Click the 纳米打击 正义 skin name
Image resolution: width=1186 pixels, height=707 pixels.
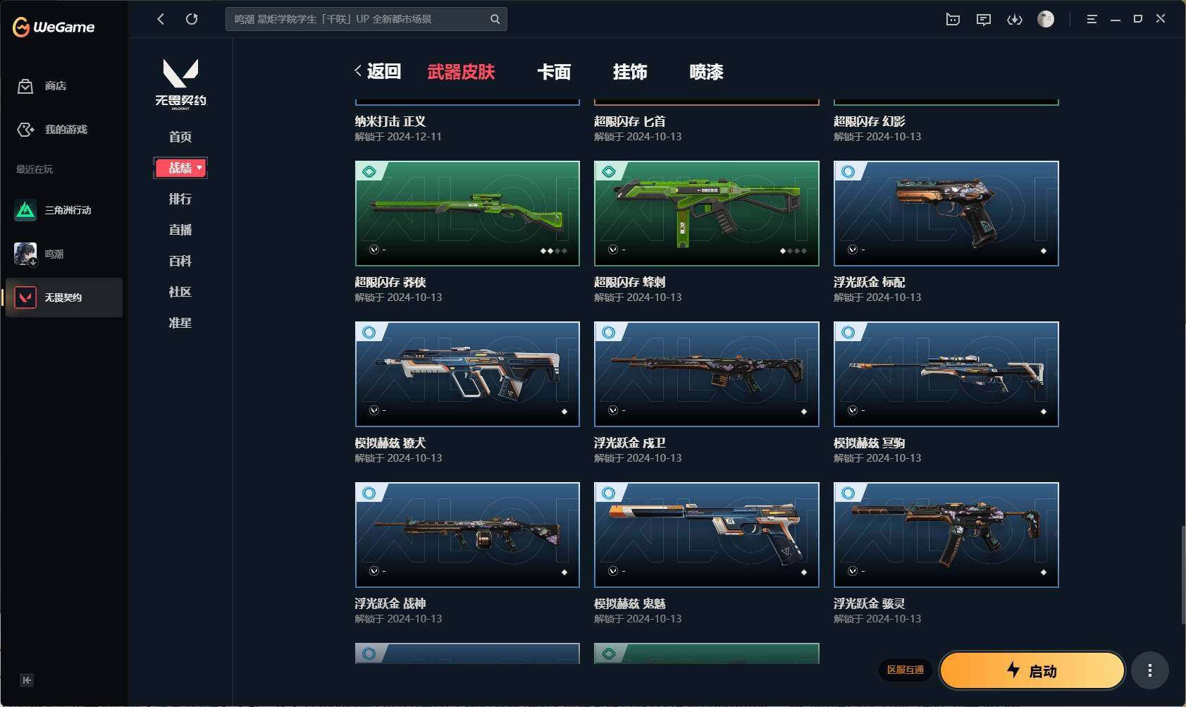click(x=390, y=121)
